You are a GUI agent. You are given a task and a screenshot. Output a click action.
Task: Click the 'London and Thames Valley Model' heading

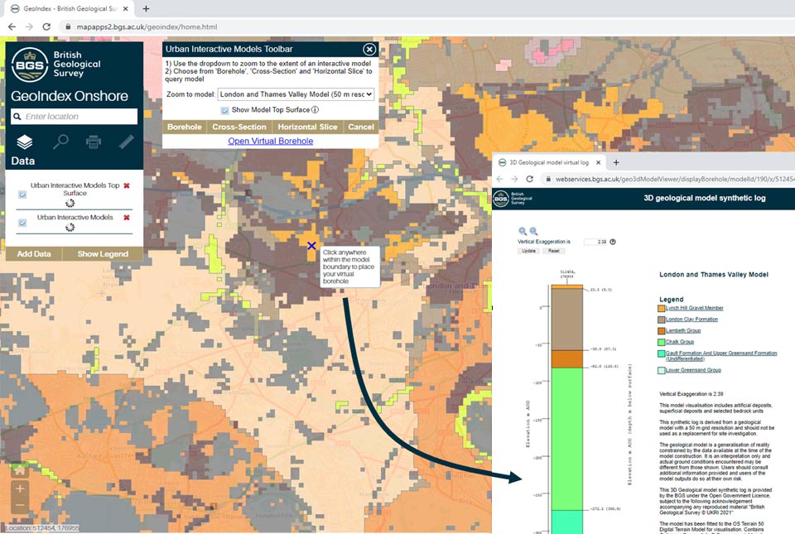pyautogui.click(x=713, y=275)
